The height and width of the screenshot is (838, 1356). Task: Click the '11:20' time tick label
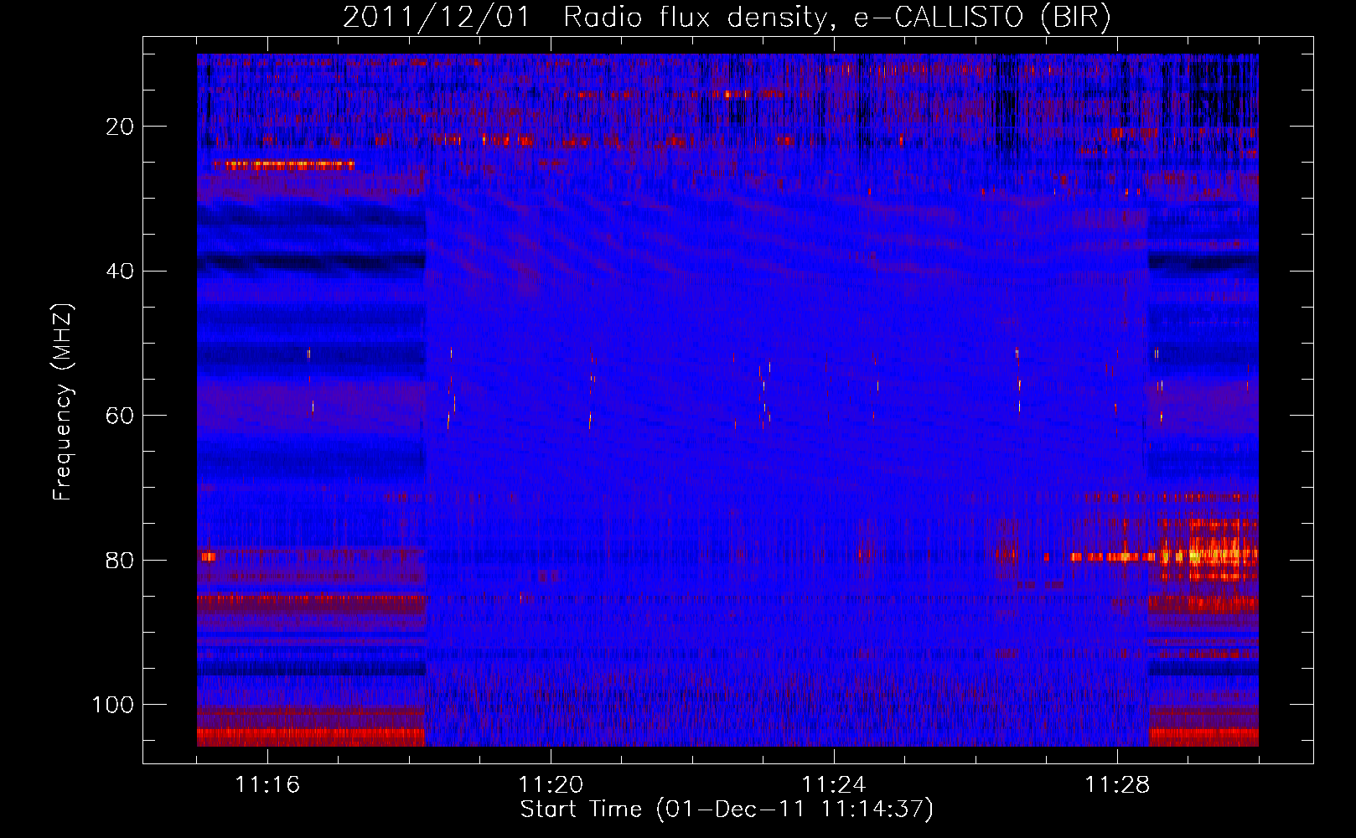551,785
